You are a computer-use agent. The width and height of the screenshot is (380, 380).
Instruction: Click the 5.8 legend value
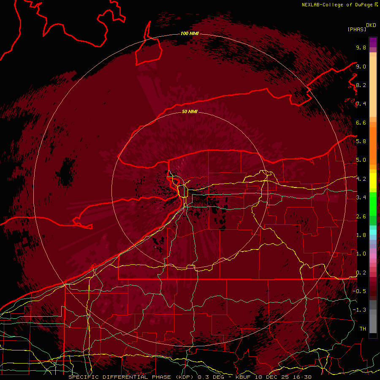(361, 141)
